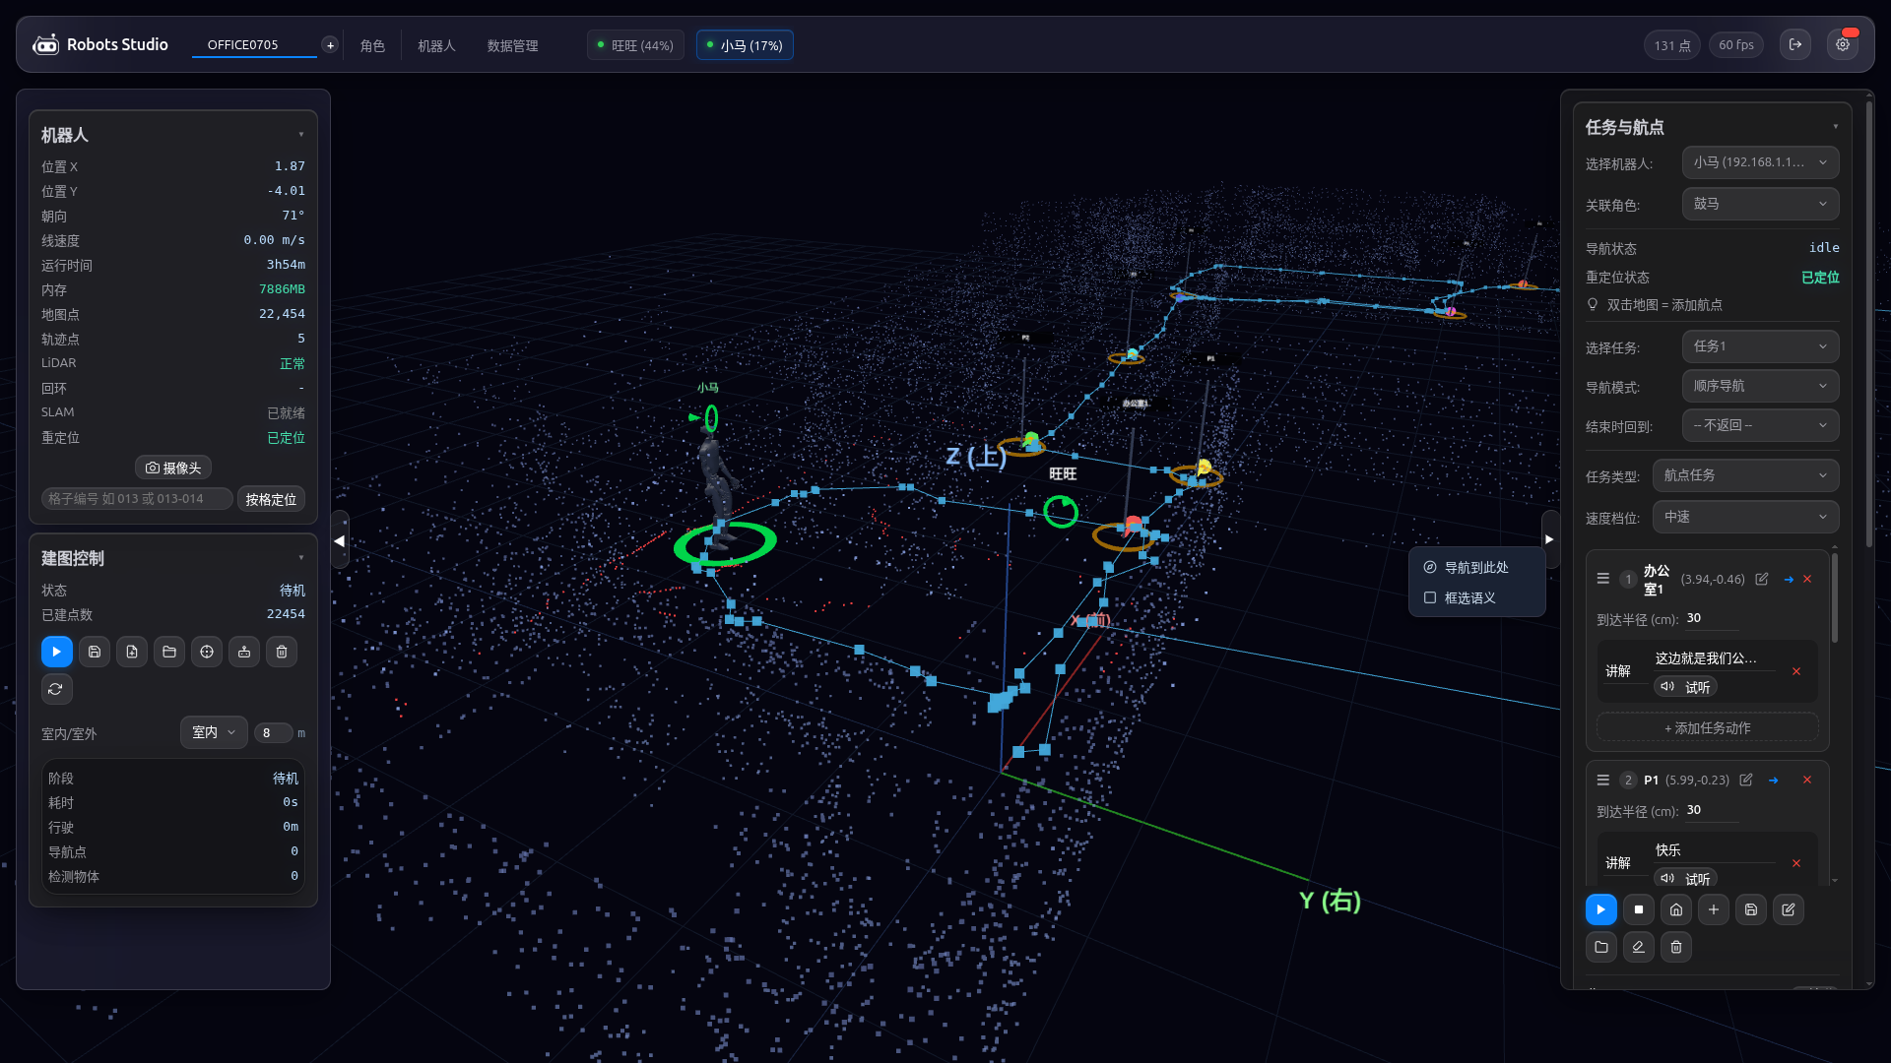Click the 按格定位 button
This screenshot has width=1891, height=1063.
(271, 499)
